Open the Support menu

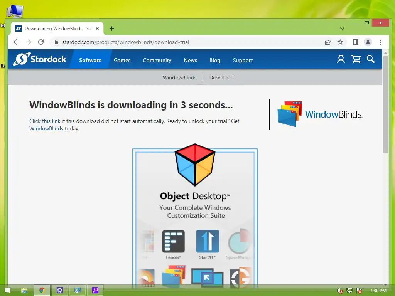pos(243,60)
